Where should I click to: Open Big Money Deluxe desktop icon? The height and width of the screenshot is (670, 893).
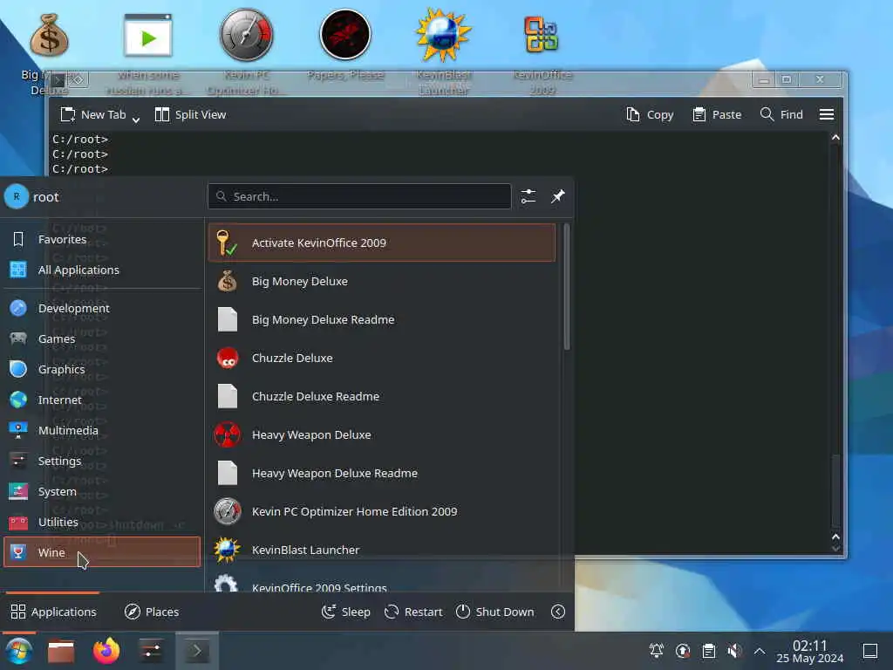coord(49,37)
